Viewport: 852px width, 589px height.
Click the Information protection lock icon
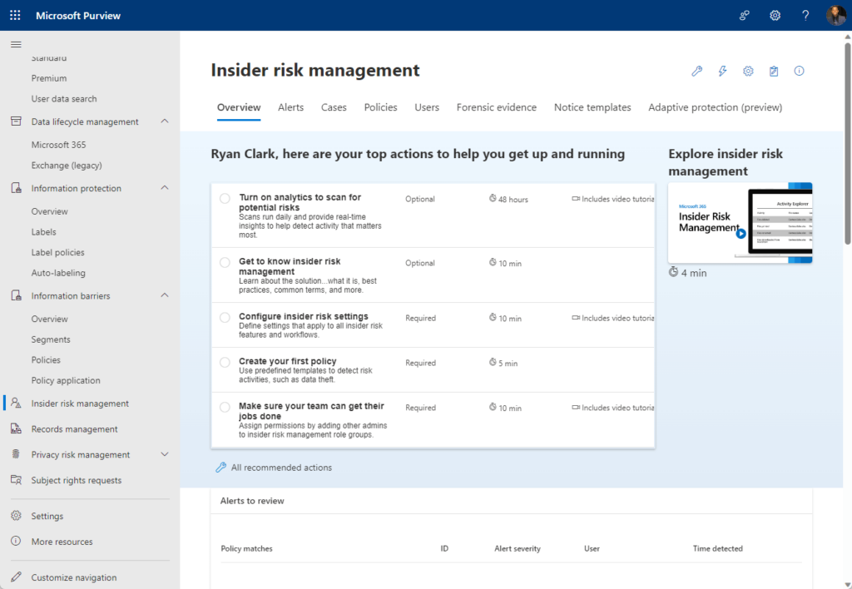point(17,188)
